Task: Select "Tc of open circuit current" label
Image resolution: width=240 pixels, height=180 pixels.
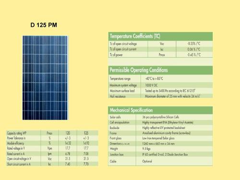Action: [x=123, y=49]
